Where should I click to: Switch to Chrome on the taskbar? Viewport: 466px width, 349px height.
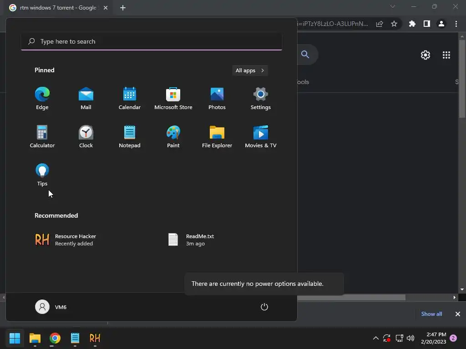(55, 338)
